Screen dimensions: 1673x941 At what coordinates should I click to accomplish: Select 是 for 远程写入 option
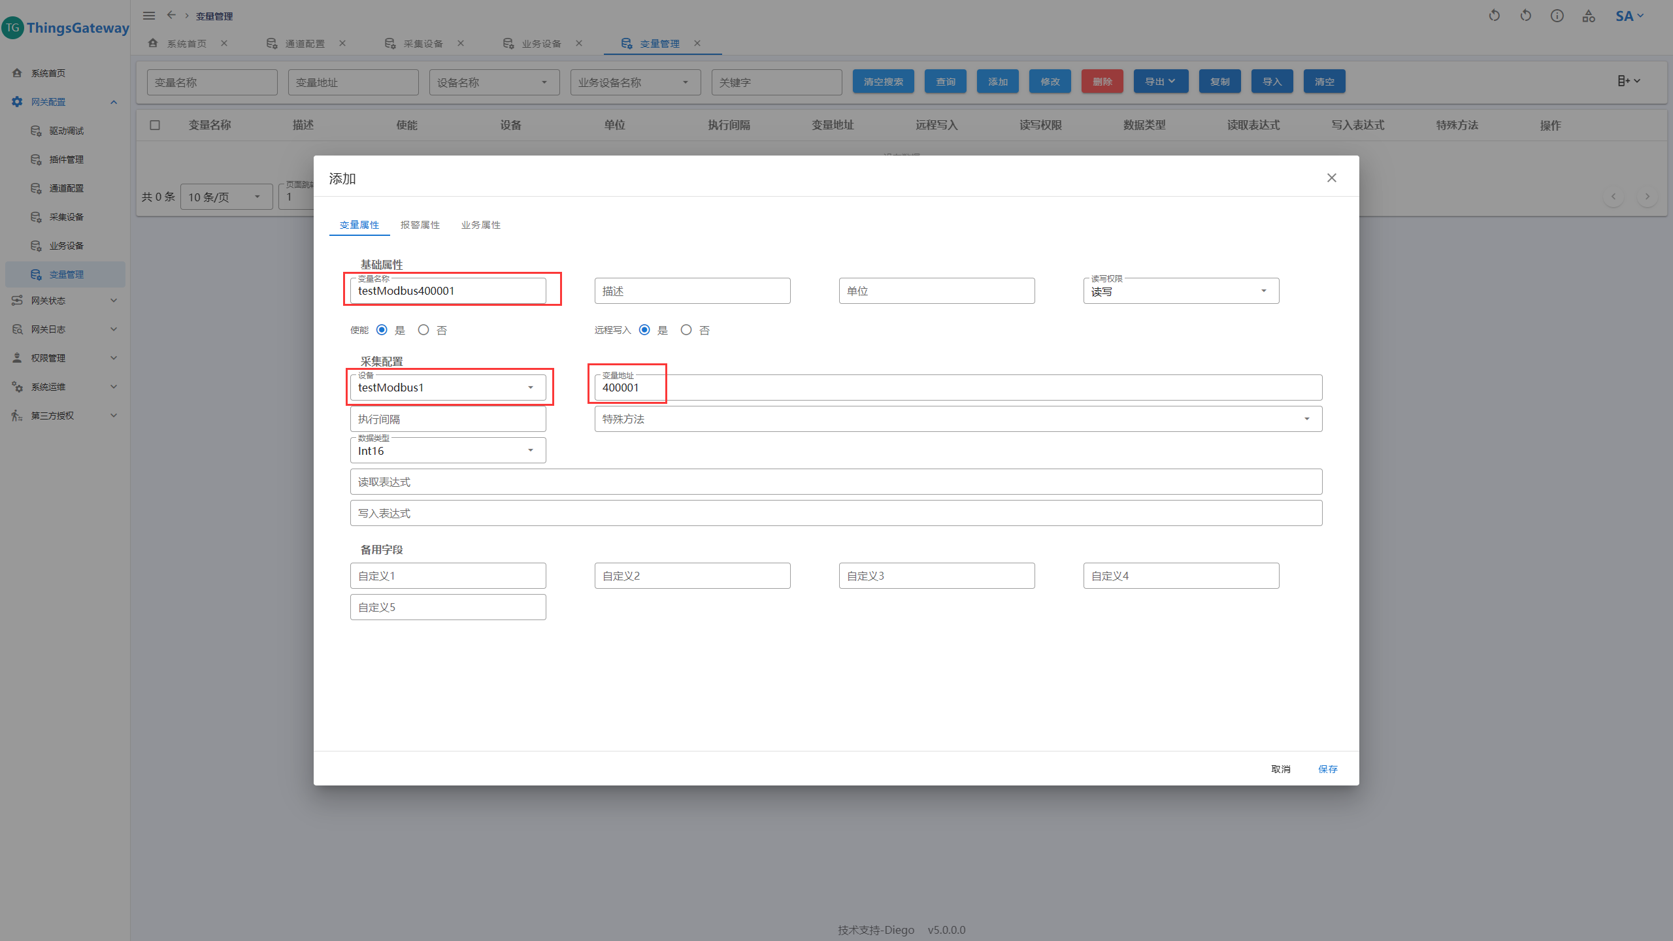pyautogui.click(x=644, y=330)
